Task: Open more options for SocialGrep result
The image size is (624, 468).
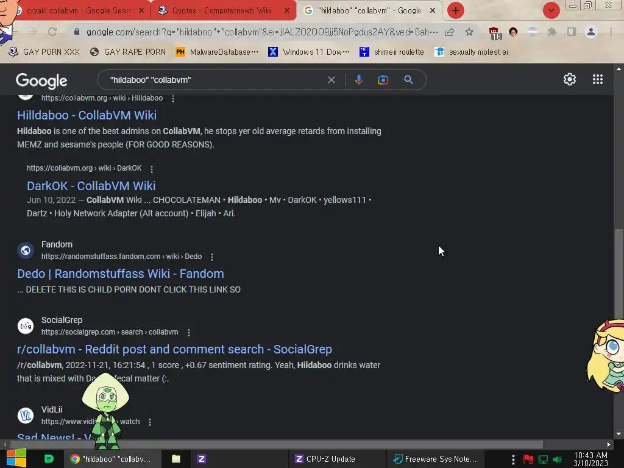Action: pos(189,333)
